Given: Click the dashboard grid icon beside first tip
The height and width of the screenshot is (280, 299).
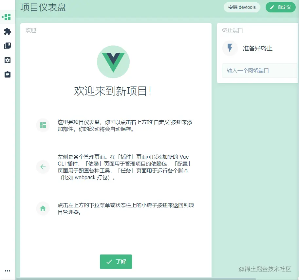Looking at the screenshot, I should tap(43, 125).
